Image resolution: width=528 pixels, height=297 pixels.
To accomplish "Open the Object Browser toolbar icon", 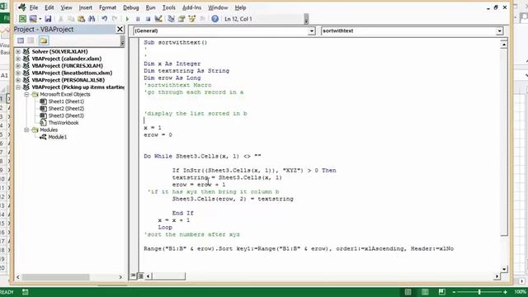I will click(192, 19).
